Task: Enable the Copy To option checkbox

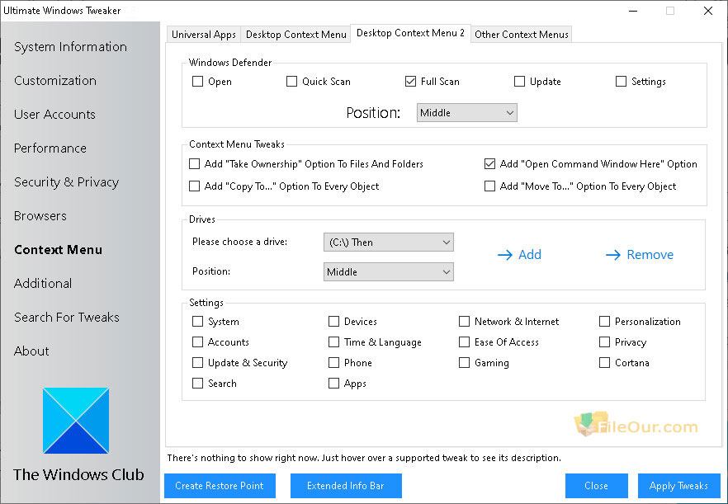Action: point(194,186)
